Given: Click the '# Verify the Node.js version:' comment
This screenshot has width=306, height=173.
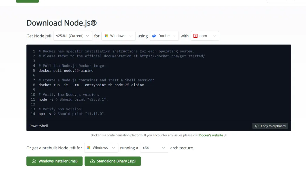Looking at the screenshot, I should [69, 94].
